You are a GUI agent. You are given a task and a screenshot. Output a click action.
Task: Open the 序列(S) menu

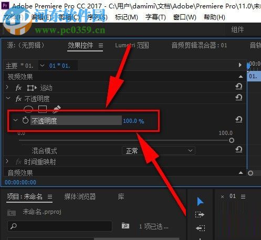[97, 17]
